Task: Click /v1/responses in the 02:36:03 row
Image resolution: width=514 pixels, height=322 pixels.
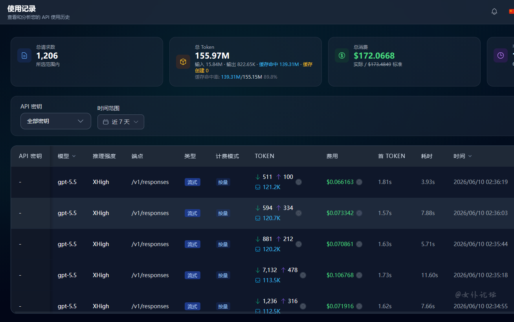Action: 150,213
